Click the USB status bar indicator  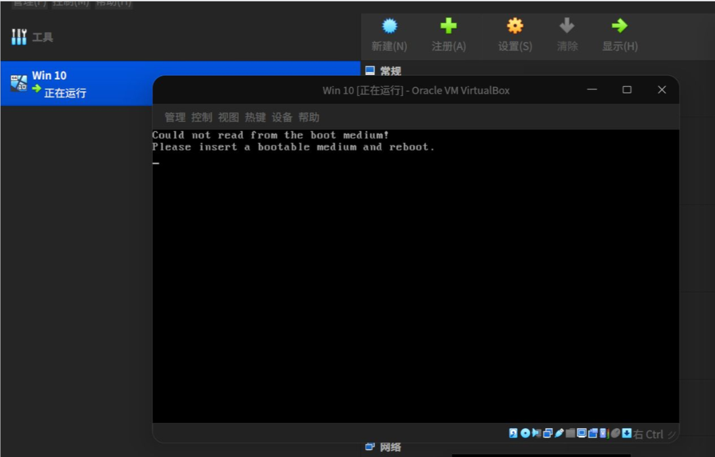pyautogui.click(x=559, y=433)
